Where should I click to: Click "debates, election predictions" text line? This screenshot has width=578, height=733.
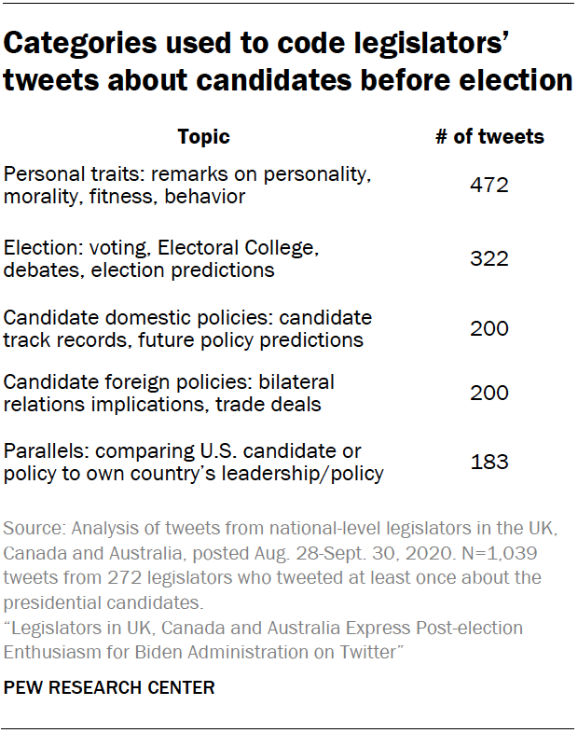point(140,270)
